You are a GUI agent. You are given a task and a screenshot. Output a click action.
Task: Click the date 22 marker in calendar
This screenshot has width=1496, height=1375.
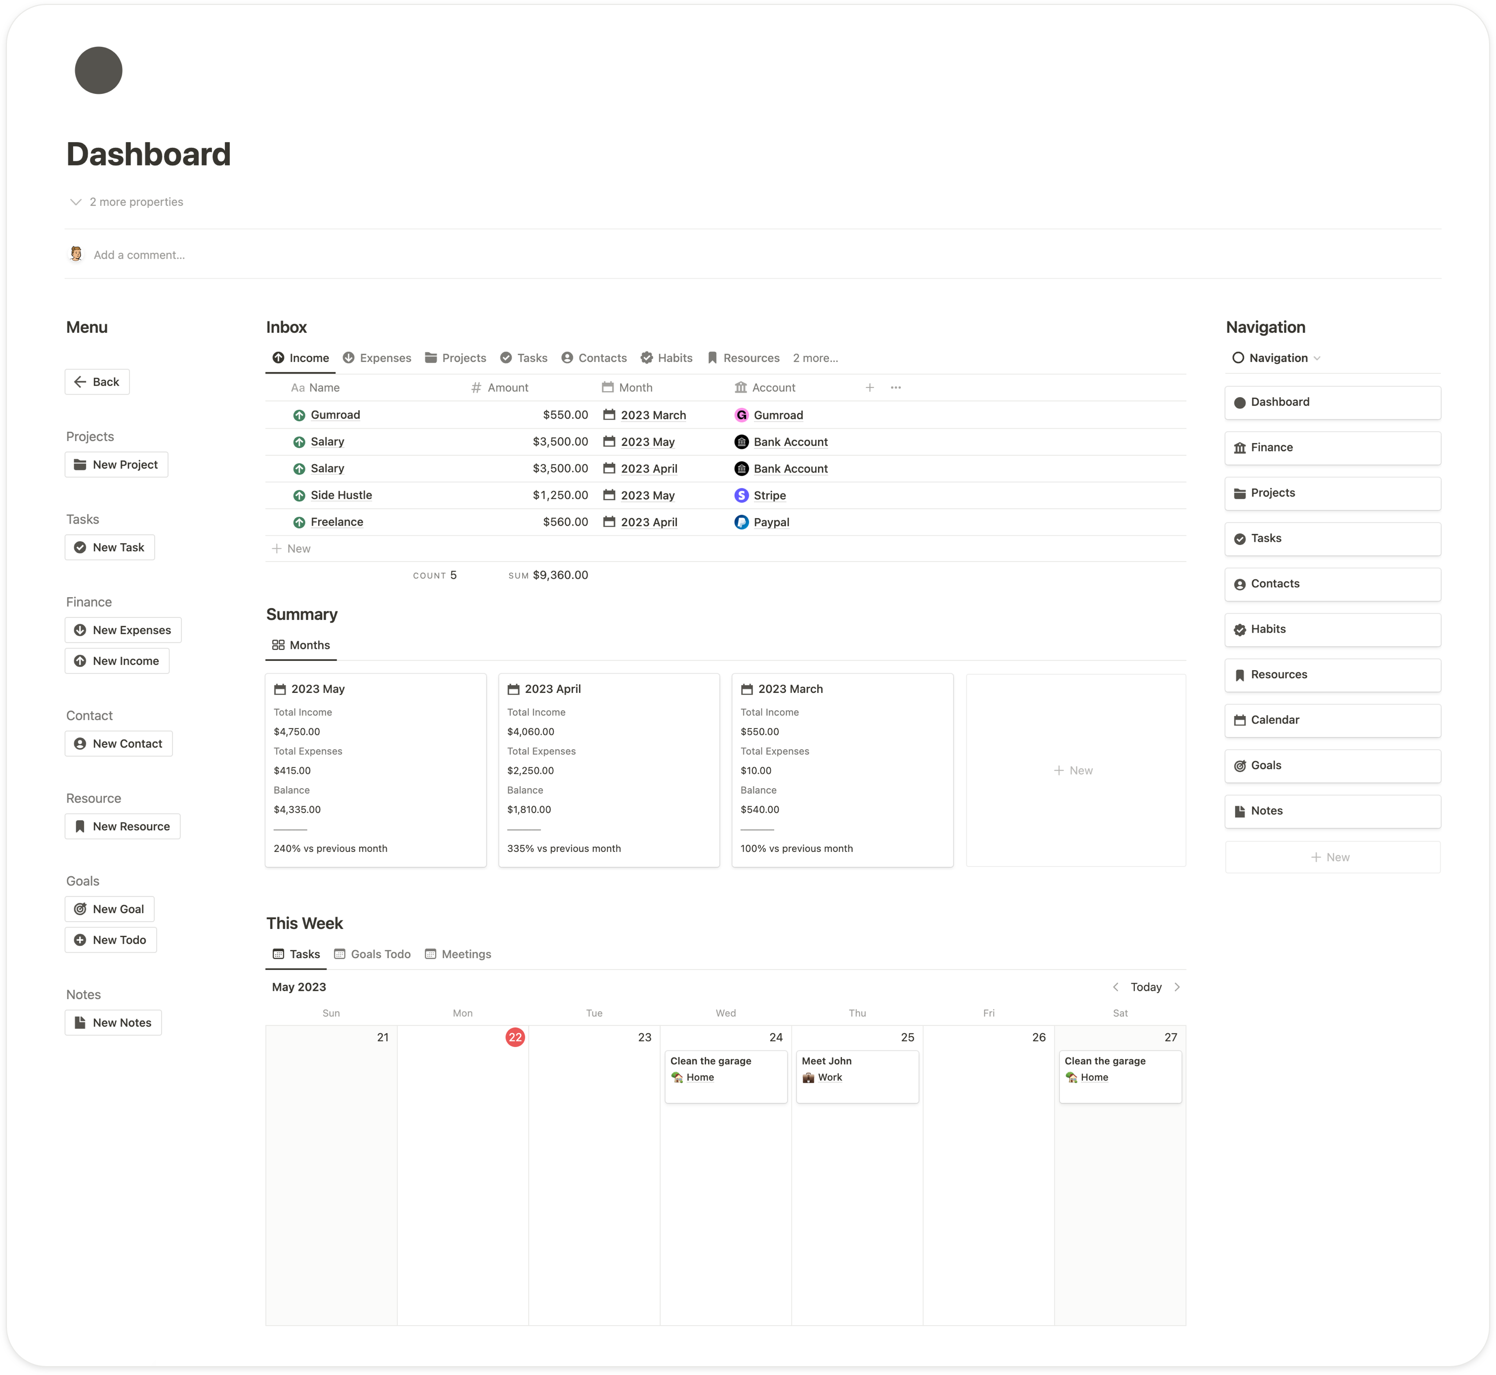515,1037
